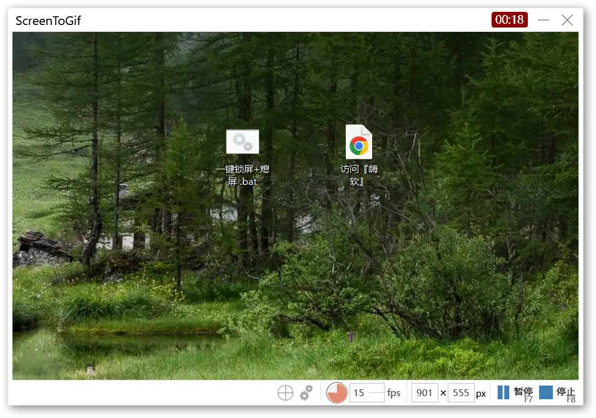This screenshot has width=596, height=418.
Task: Click the height field showing 555
Action: point(461,392)
